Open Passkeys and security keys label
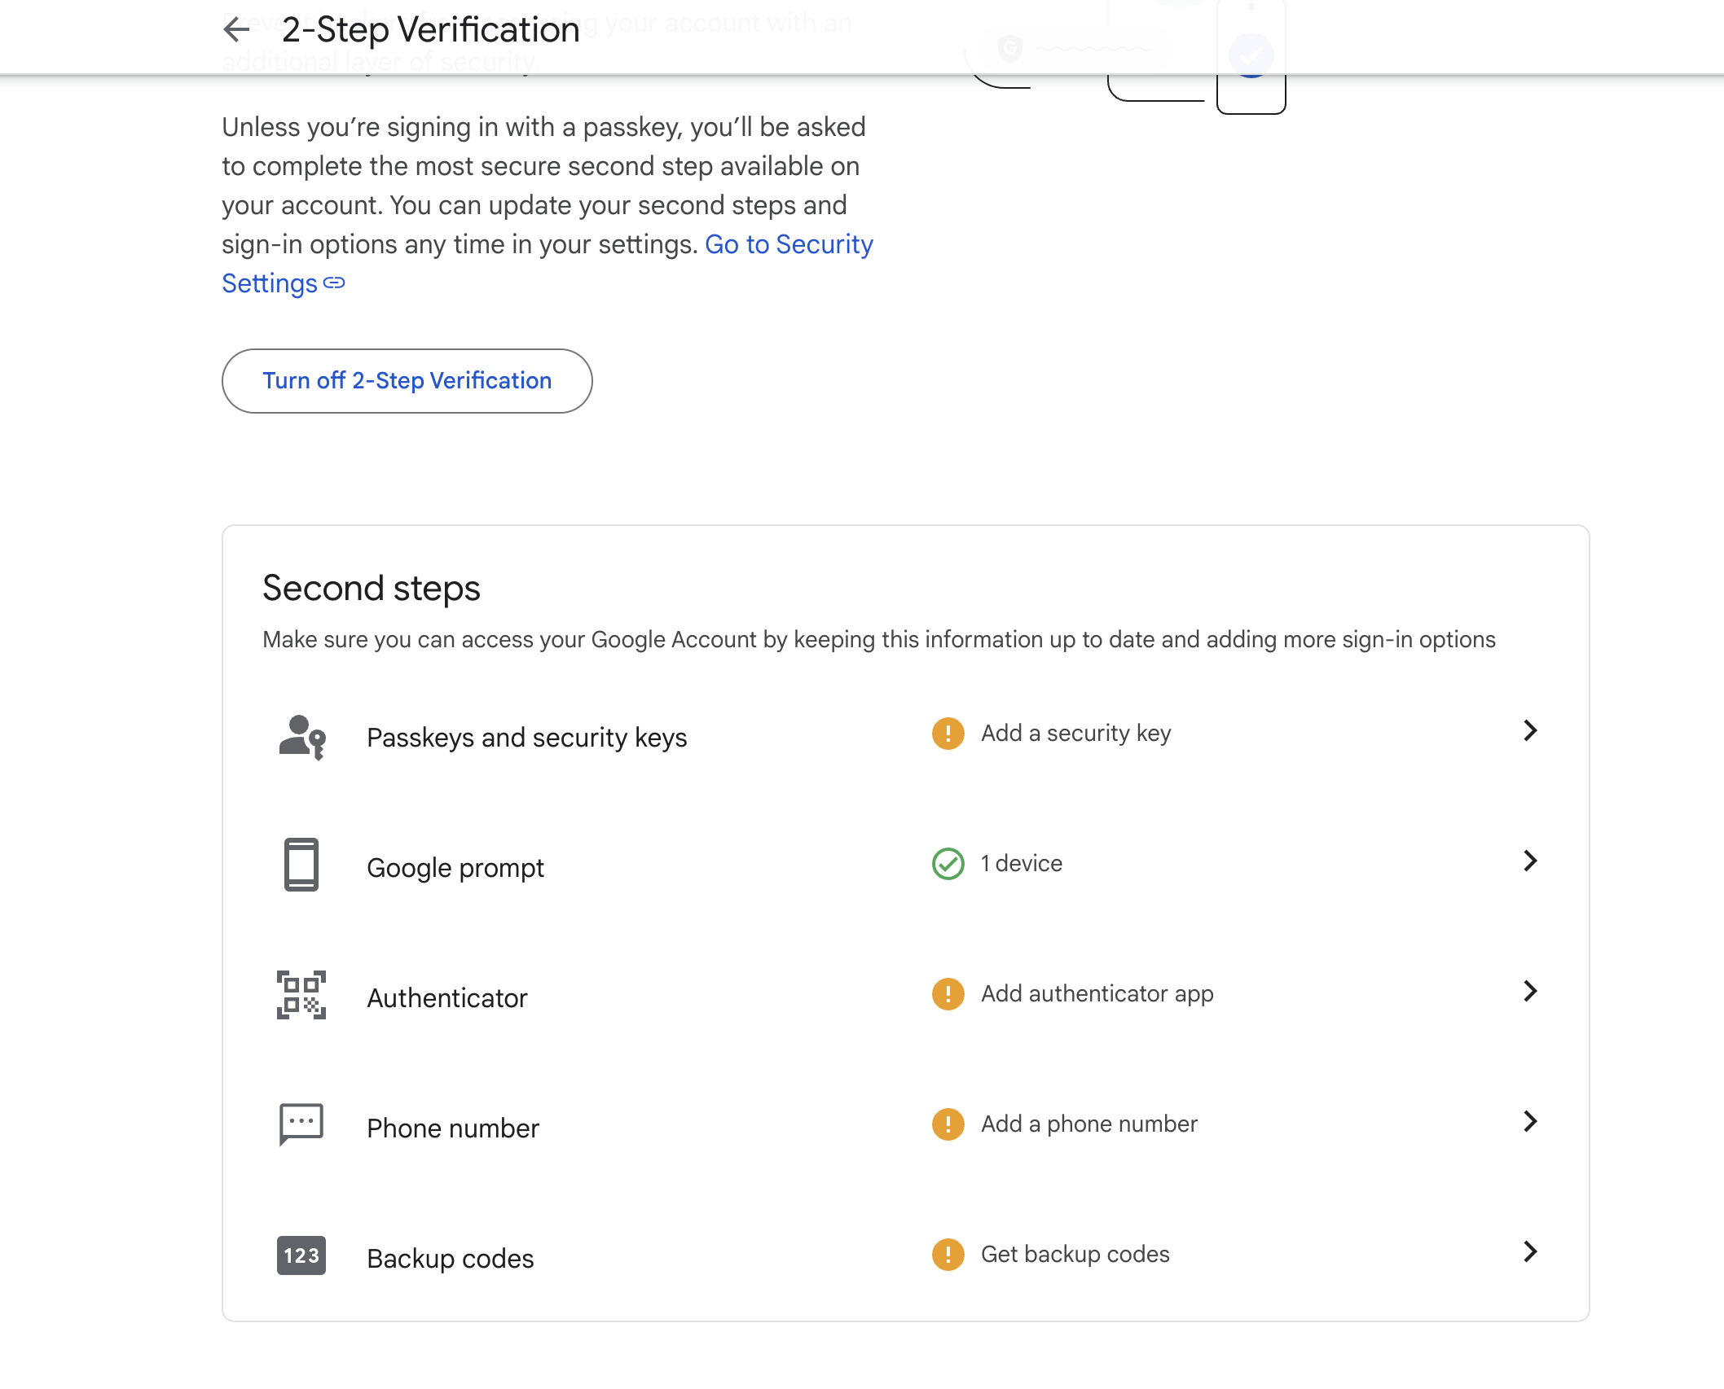 coord(527,738)
